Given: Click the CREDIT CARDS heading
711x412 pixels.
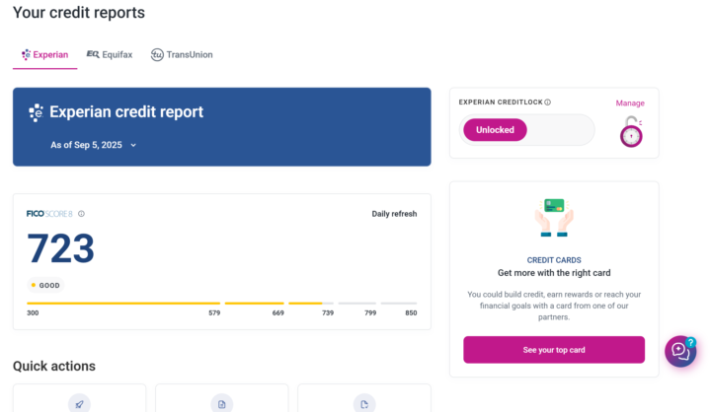Looking at the screenshot, I should 554,260.
